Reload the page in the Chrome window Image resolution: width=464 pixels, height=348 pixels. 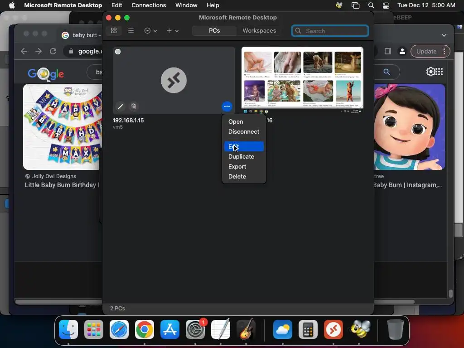(53, 51)
